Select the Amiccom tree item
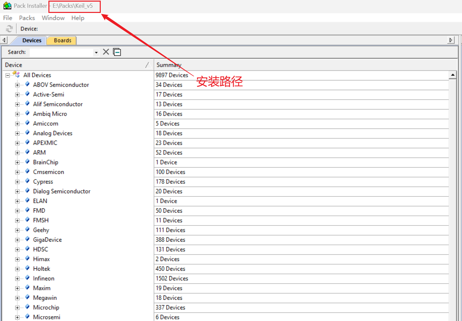The height and width of the screenshot is (321, 462). pos(46,124)
